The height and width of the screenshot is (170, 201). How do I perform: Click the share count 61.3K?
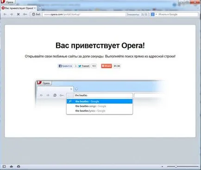point(117,66)
